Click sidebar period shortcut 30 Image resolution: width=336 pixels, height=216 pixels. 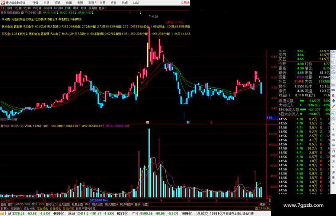click(x=333, y=140)
